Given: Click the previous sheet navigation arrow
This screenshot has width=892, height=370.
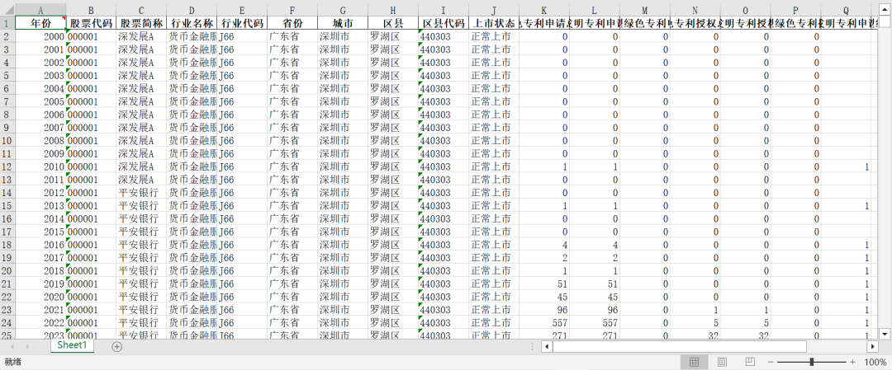Looking at the screenshot, I should [x=12, y=346].
